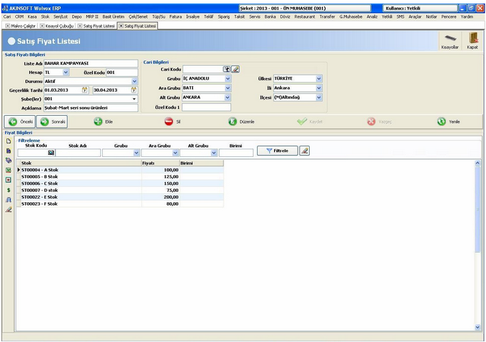This screenshot has width=486, height=342.
Task: Open the Stok menu
Action: pyautogui.click(x=45, y=16)
